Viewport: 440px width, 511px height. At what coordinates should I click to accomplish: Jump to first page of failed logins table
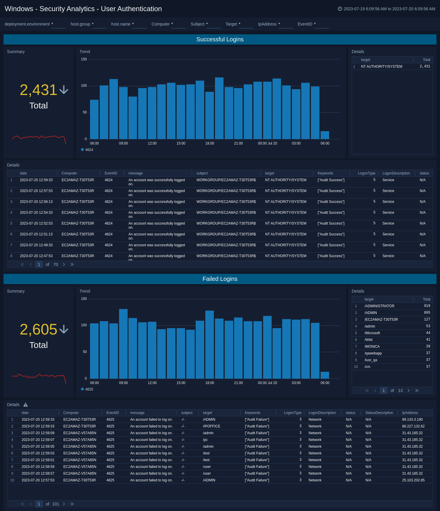coord(22,504)
